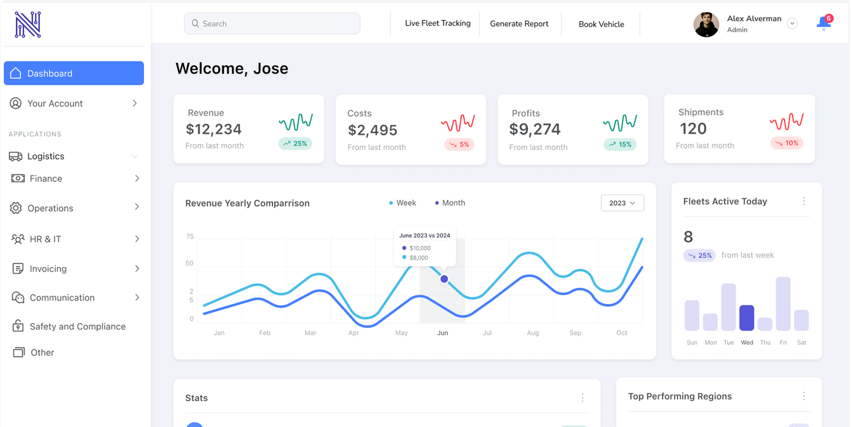Select the Wed bar in Fleets chart
The width and height of the screenshot is (851, 427).
746,318
